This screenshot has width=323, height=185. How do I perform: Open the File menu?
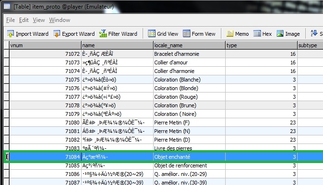10,20
